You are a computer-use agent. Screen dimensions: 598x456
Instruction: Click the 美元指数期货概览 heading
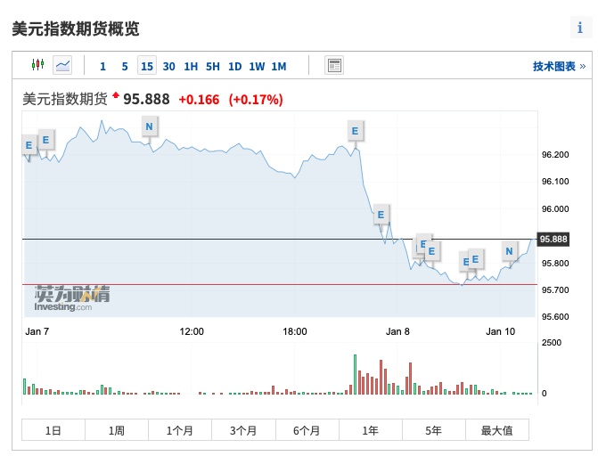pos(76,28)
